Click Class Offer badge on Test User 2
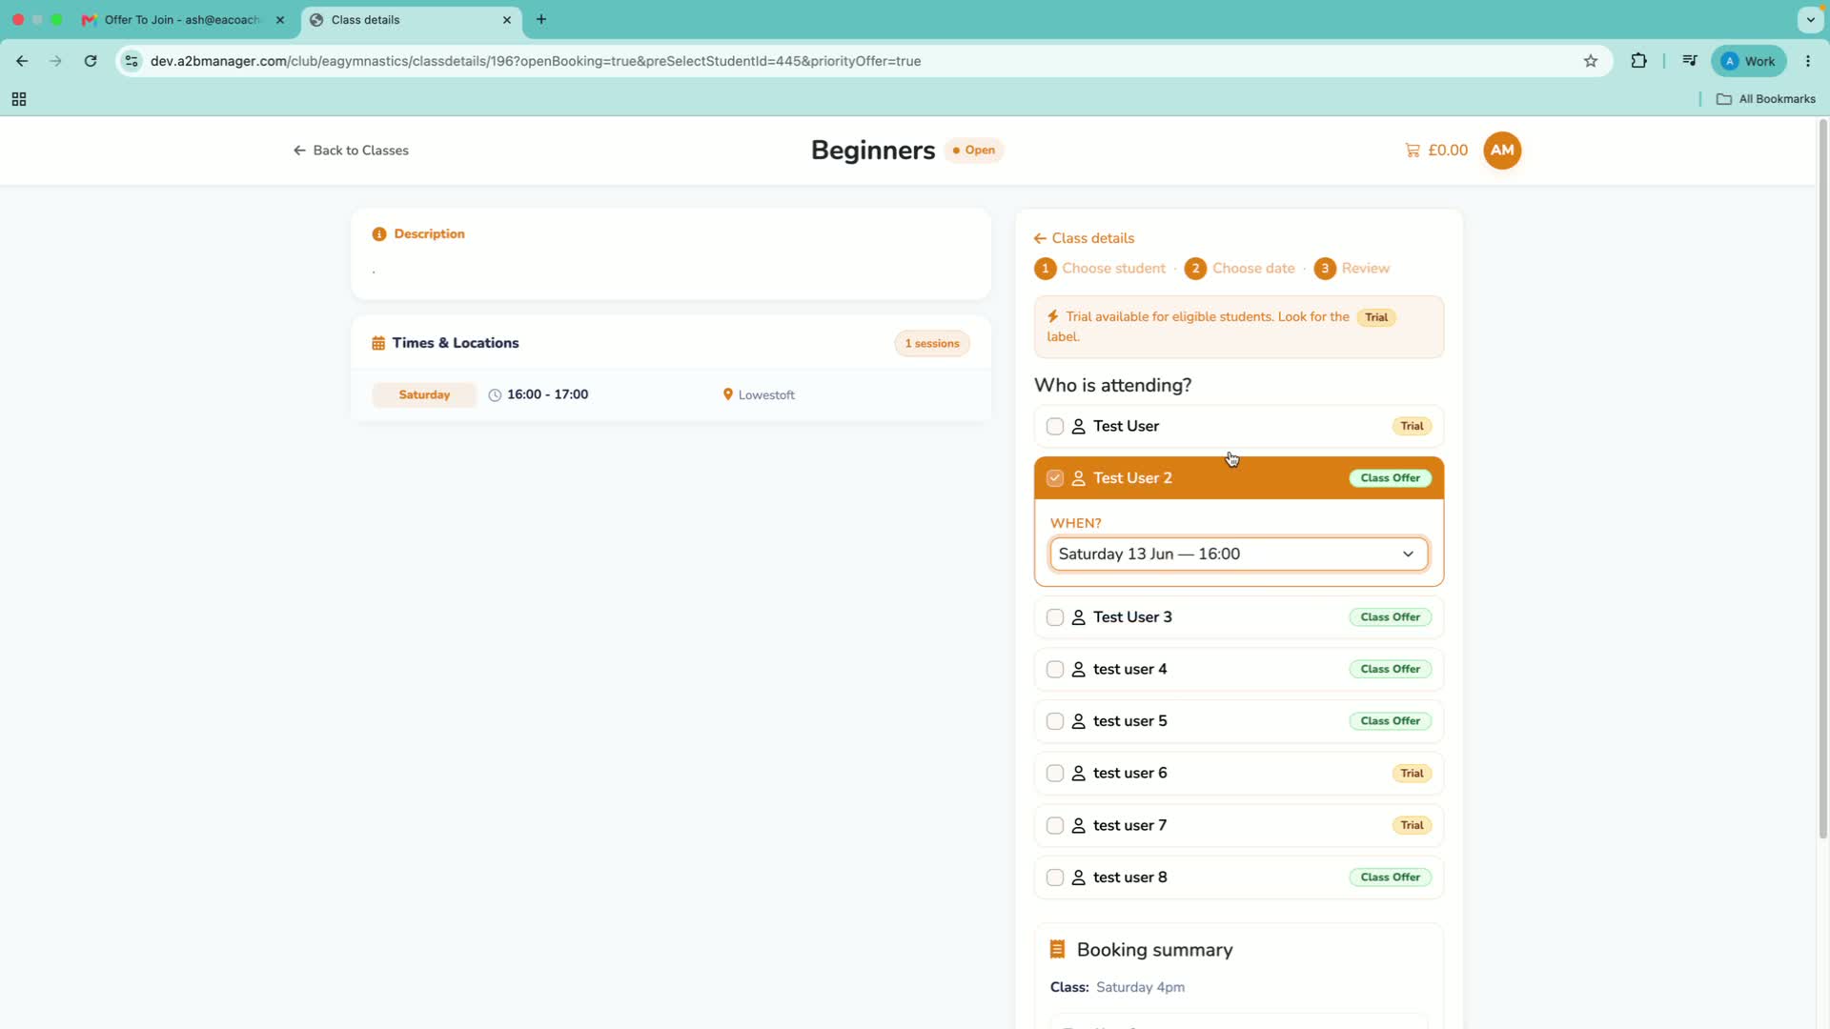The height and width of the screenshot is (1029, 1830). click(1390, 478)
